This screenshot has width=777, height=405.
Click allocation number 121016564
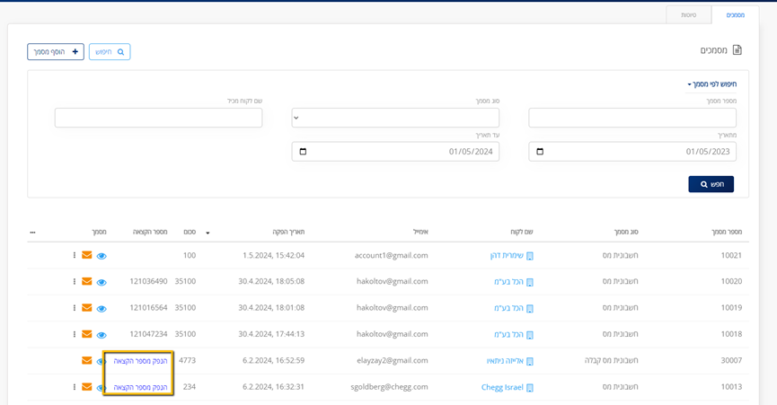coord(148,307)
